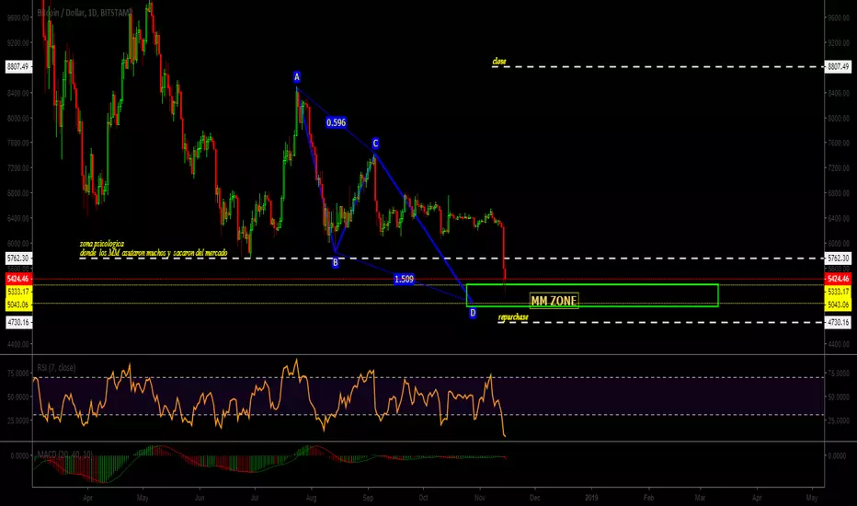The image size is (857, 506).
Task: Click the 75.0000 RSI level on right axis
Action: (839, 374)
